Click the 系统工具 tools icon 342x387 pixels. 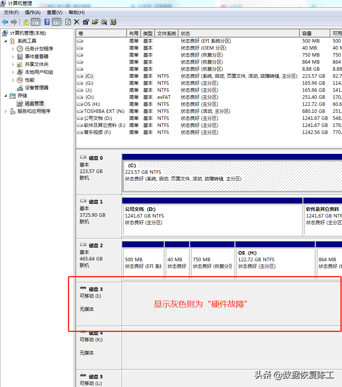(12, 41)
